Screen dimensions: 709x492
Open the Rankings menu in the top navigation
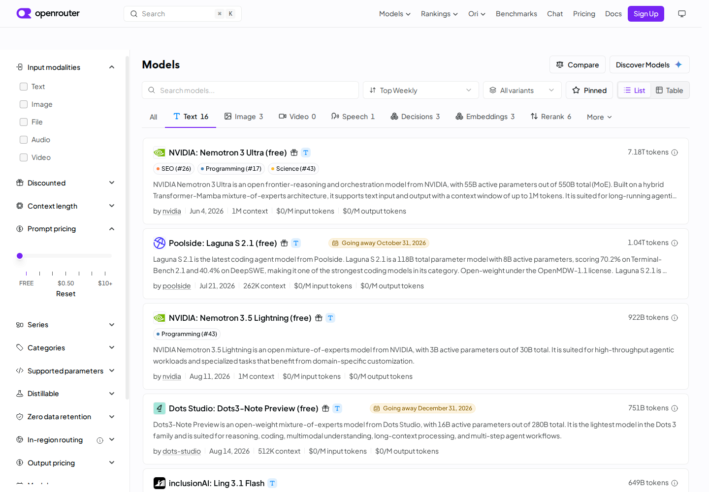click(x=439, y=14)
